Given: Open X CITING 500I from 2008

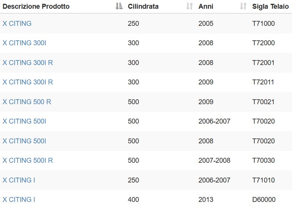Looking at the screenshot, I should (24, 141).
